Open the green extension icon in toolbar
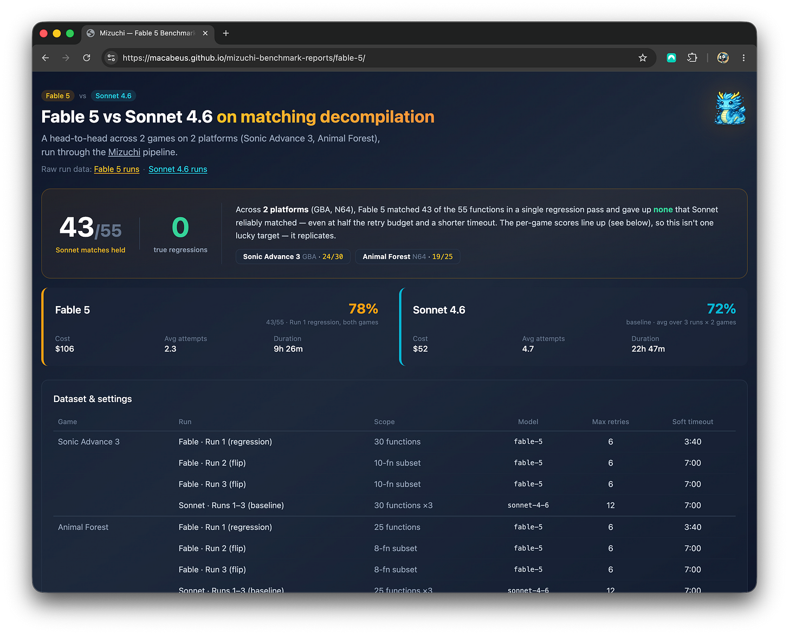Image resolution: width=789 pixels, height=635 pixels. [671, 58]
